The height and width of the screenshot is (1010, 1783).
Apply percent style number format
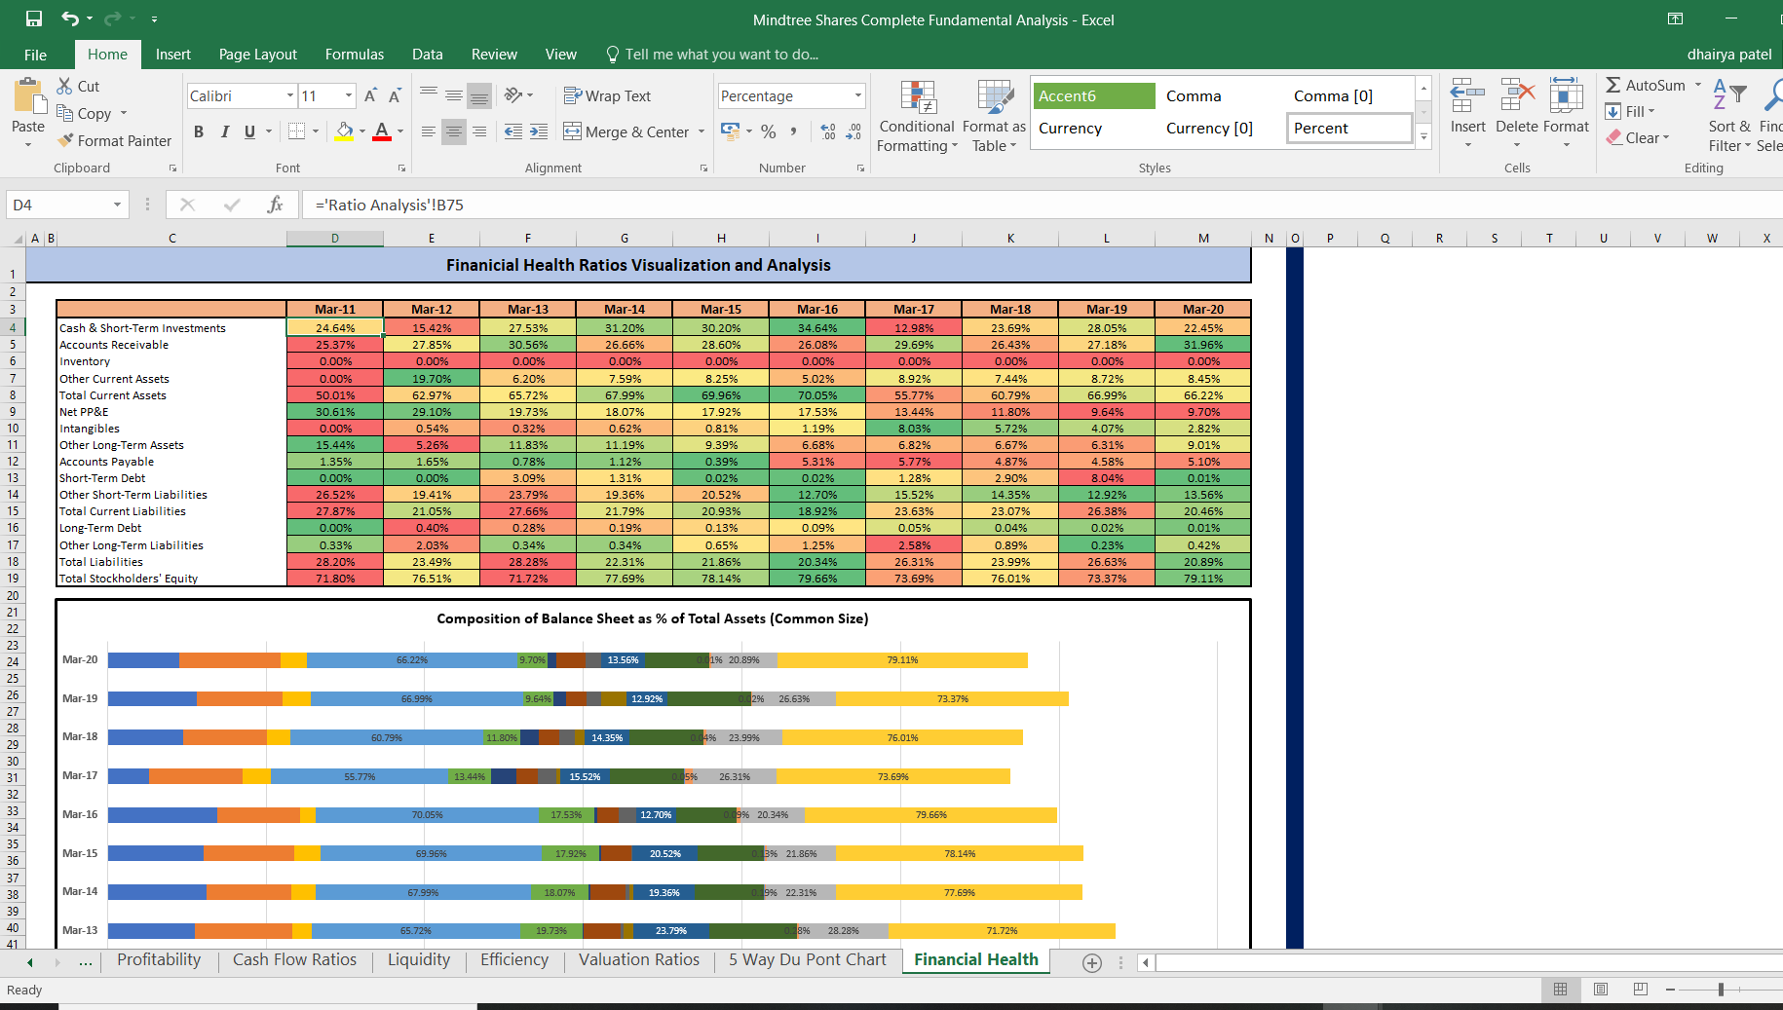(769, 131)
